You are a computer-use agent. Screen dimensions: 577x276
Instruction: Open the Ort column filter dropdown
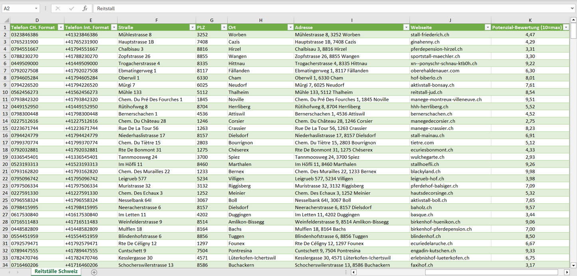pyautogui.click(x=289, y=27)
